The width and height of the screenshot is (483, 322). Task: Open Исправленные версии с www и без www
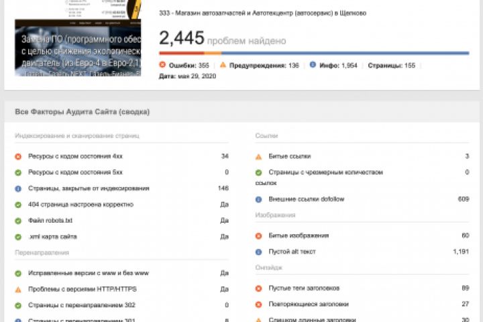click(89, 273)
